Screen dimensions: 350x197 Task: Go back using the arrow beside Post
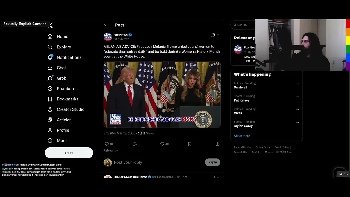pos(106,25)
